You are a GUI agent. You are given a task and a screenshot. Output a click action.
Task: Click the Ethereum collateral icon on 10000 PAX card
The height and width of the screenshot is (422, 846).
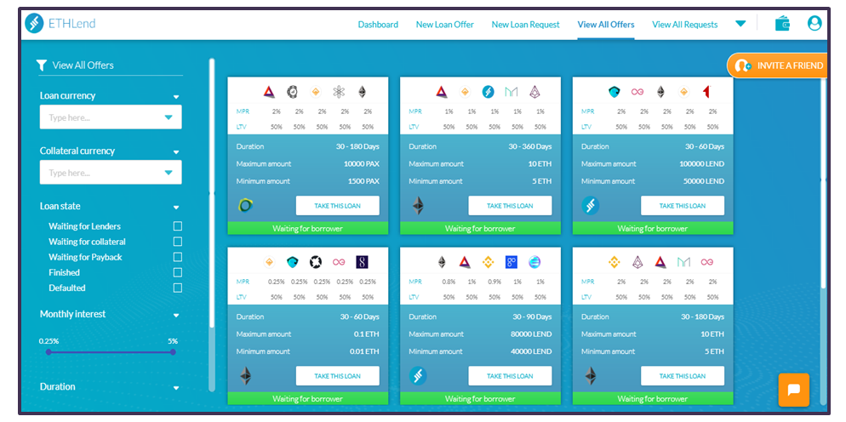362,92
